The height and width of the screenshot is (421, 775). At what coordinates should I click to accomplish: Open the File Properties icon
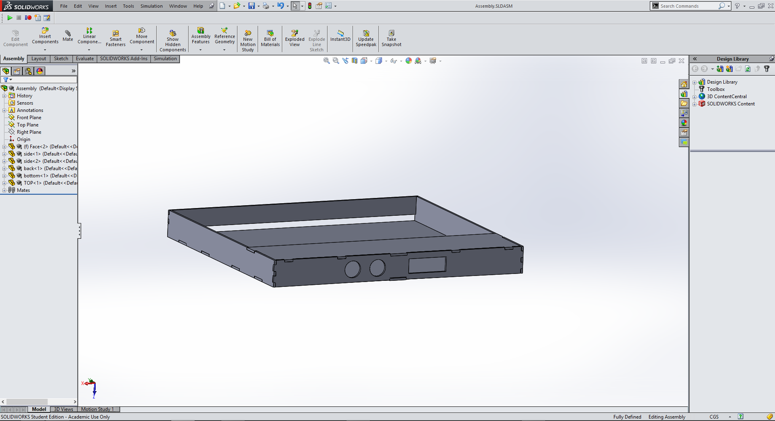[319, 6]
